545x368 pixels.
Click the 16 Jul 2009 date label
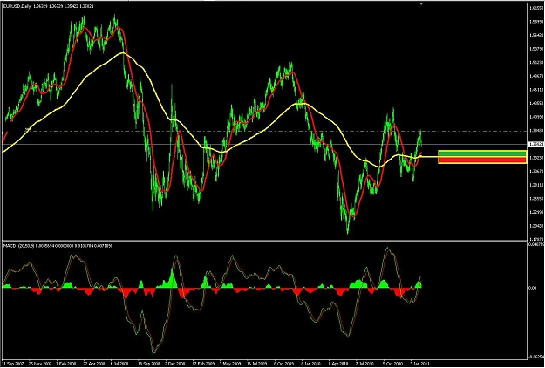coord(258,363)
